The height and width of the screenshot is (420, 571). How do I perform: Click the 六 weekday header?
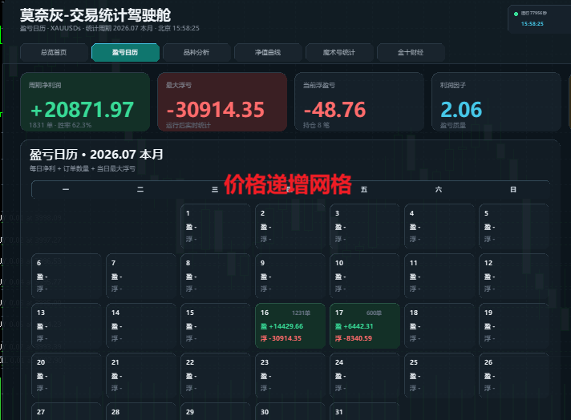point(439,189)
